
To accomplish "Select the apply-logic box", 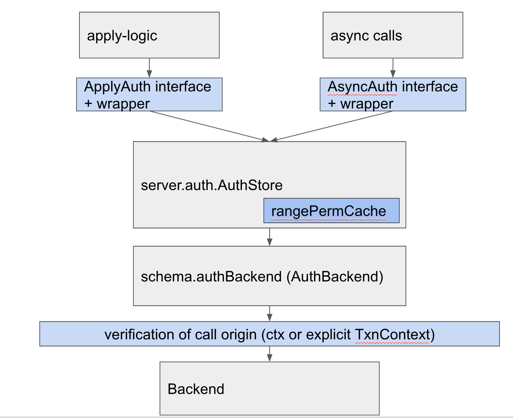I will [x=149, y=35].
